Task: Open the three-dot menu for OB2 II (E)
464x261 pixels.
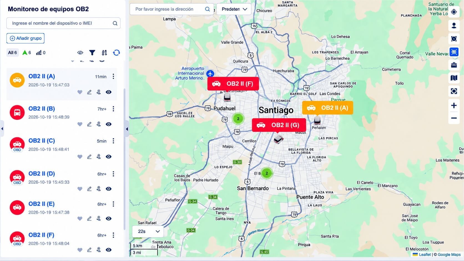Action: (113, 204)
